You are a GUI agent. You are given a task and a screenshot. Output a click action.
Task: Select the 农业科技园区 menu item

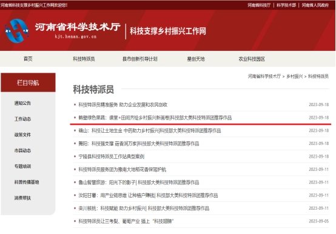click(x=252, y=59)
